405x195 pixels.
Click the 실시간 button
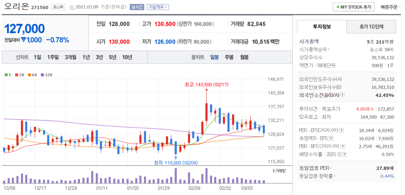pos(137,7)
